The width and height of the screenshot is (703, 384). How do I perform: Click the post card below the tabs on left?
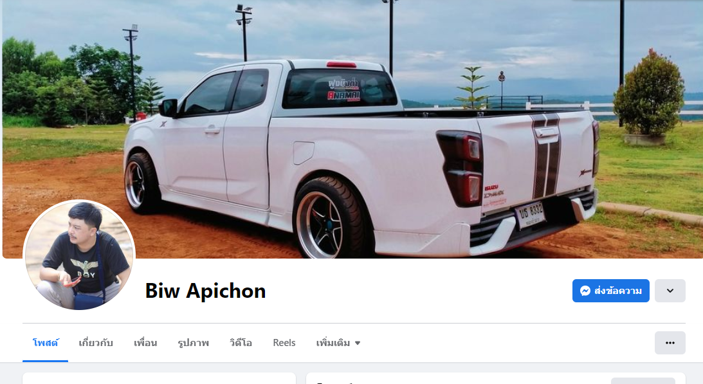tap(159, 378)
